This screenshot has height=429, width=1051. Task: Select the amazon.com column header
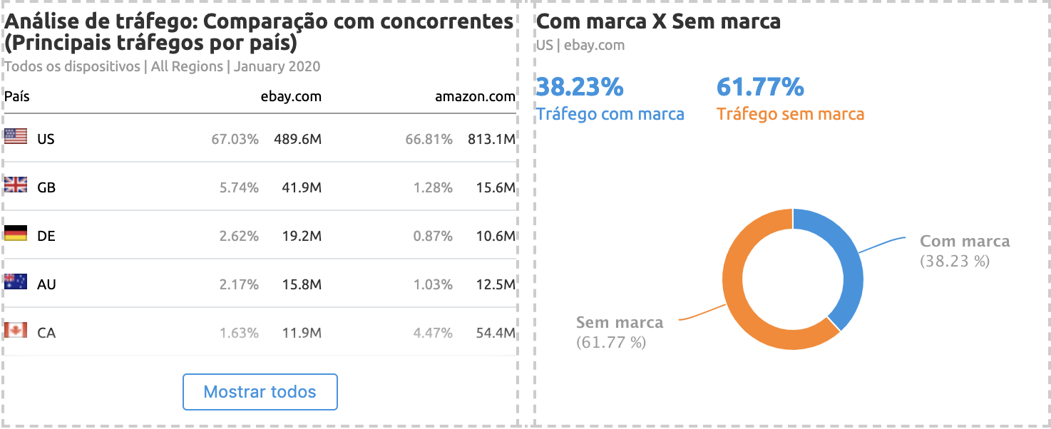point(475,96)
